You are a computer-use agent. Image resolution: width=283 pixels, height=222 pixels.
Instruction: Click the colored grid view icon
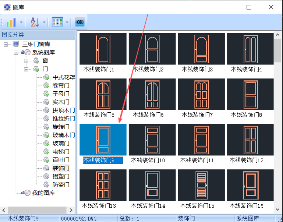click(57, 22)
